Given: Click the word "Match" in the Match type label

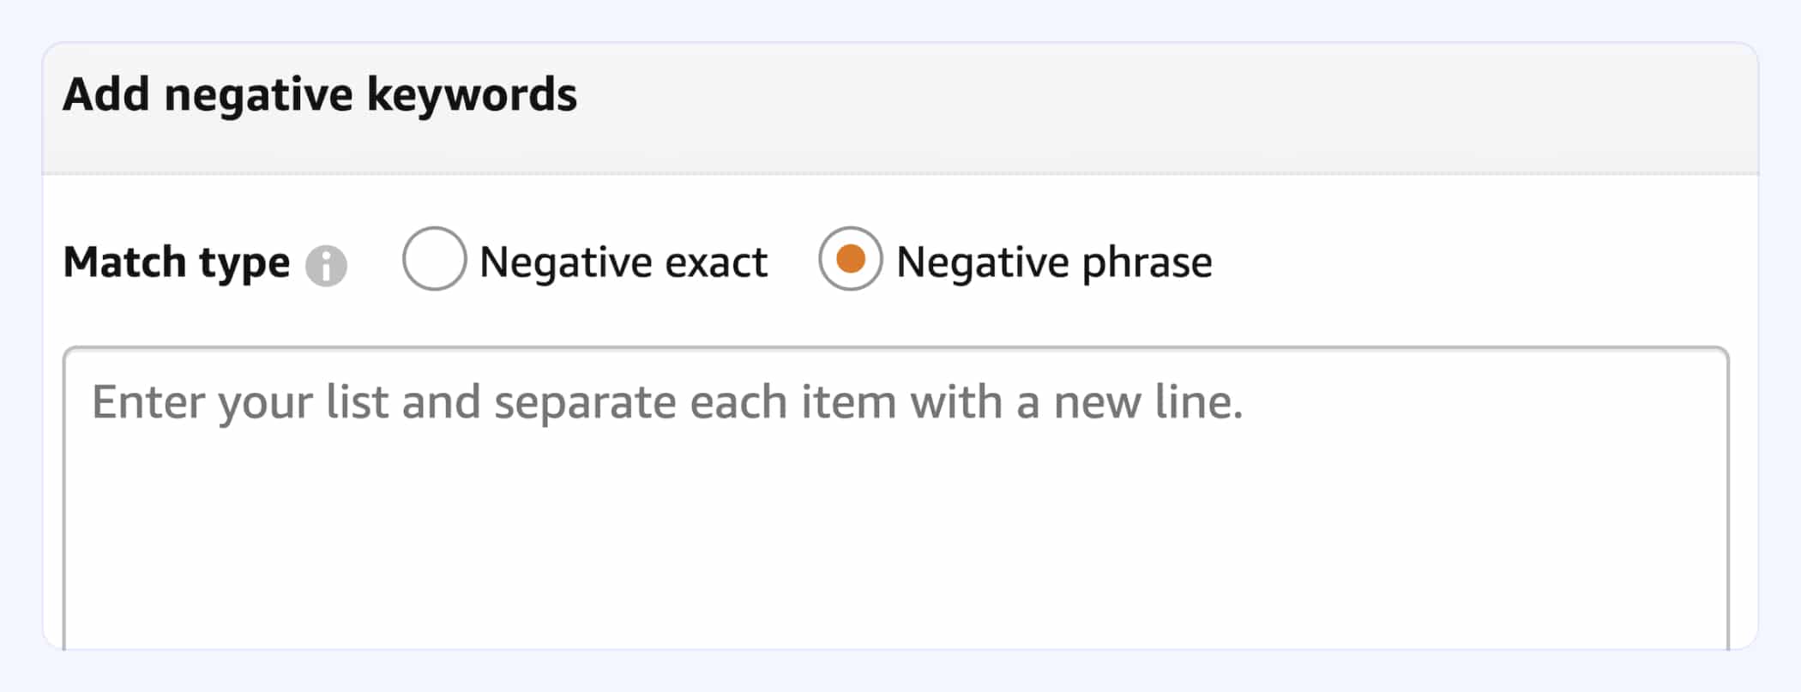Looking at the screenshot, I should pos(123,262).
